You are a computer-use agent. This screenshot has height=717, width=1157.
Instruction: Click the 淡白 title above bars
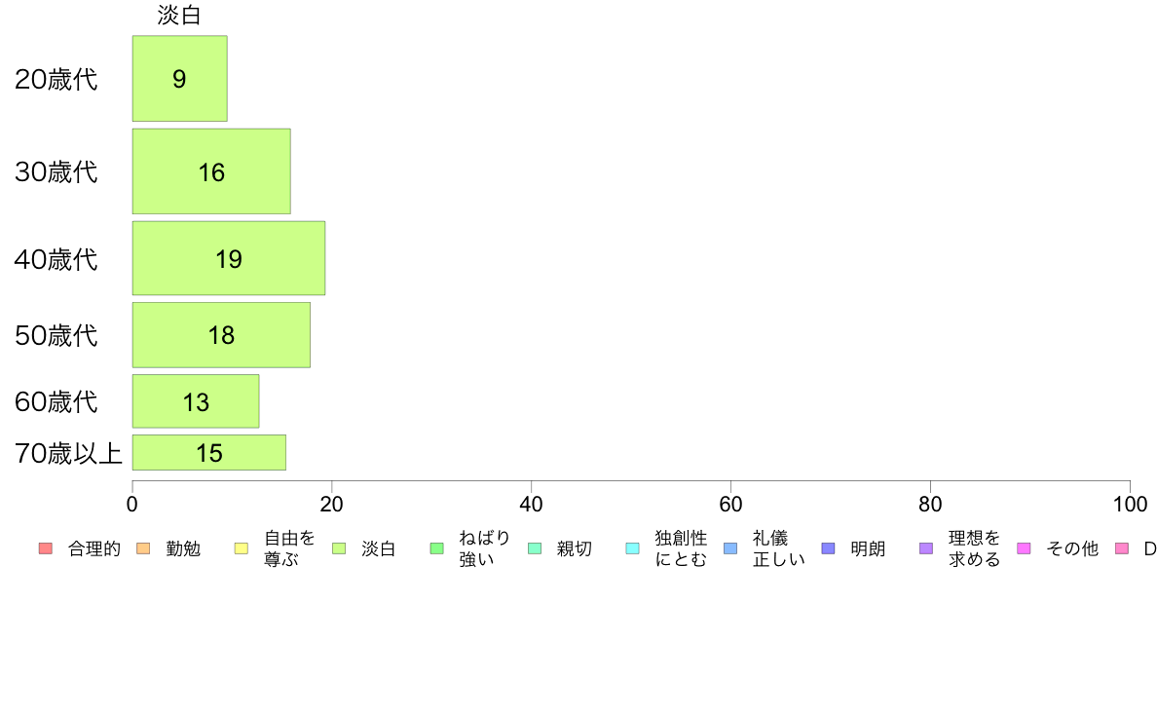[x=179, y=16]
